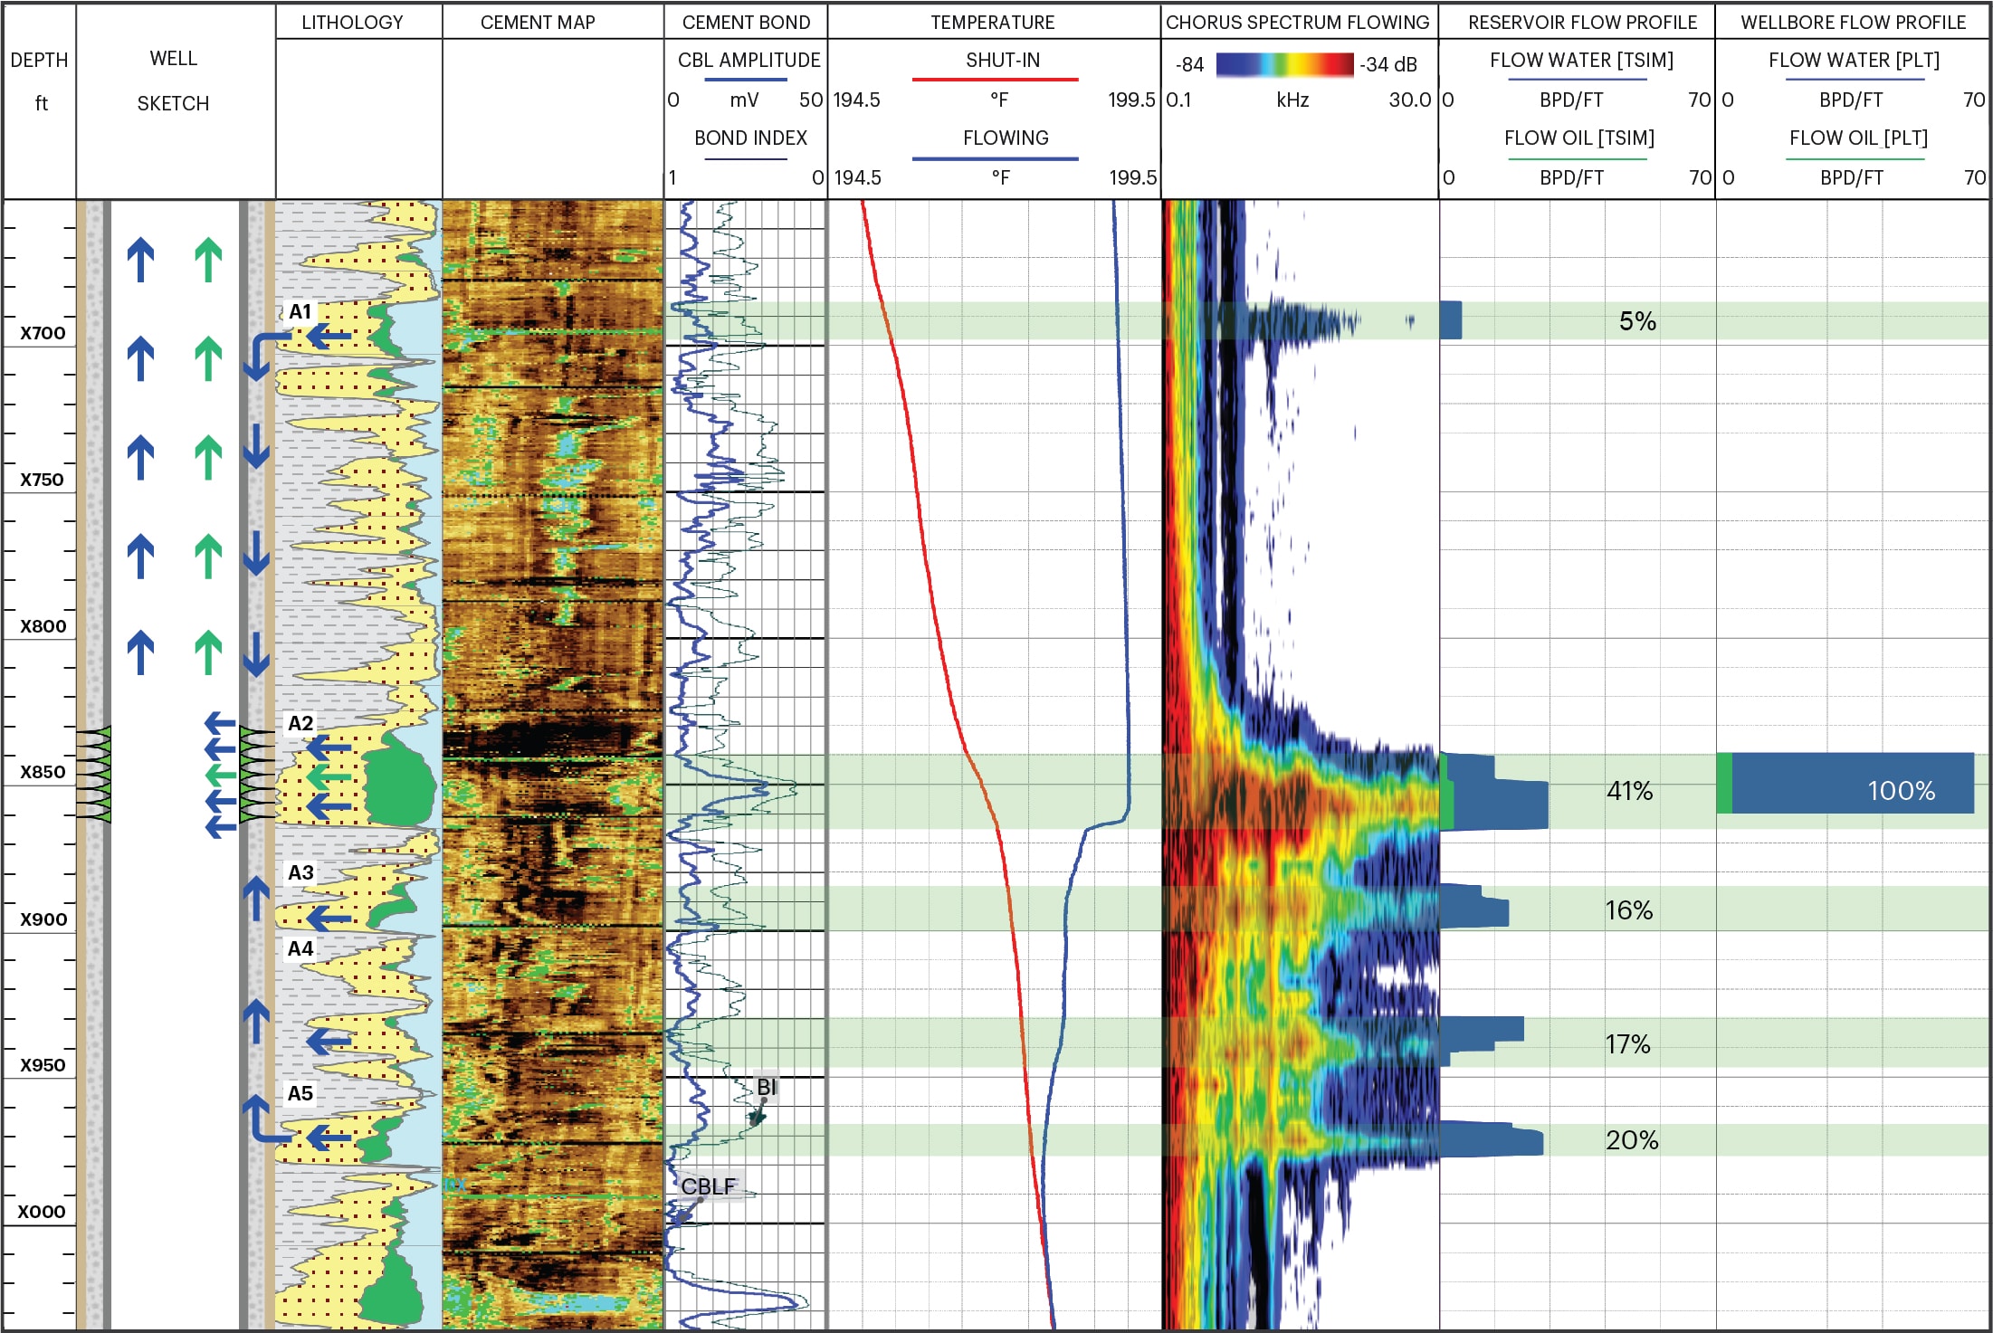Click the 20% flow bar near A5
The width and height of the screenshot is (1993, 1333).
pyautogui.click(x=1492, y=1140)
